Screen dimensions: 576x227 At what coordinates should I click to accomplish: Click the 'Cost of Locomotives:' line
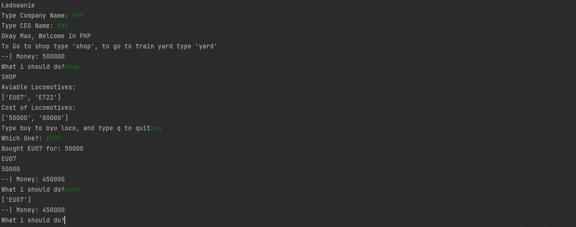coord(39,107)
